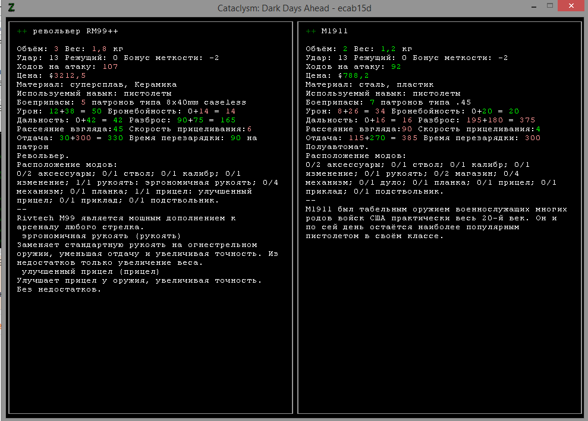588x421 pixels.
Task: Click RM99 ammo type '8x40mm caseless'
Action: pos(207,102)
